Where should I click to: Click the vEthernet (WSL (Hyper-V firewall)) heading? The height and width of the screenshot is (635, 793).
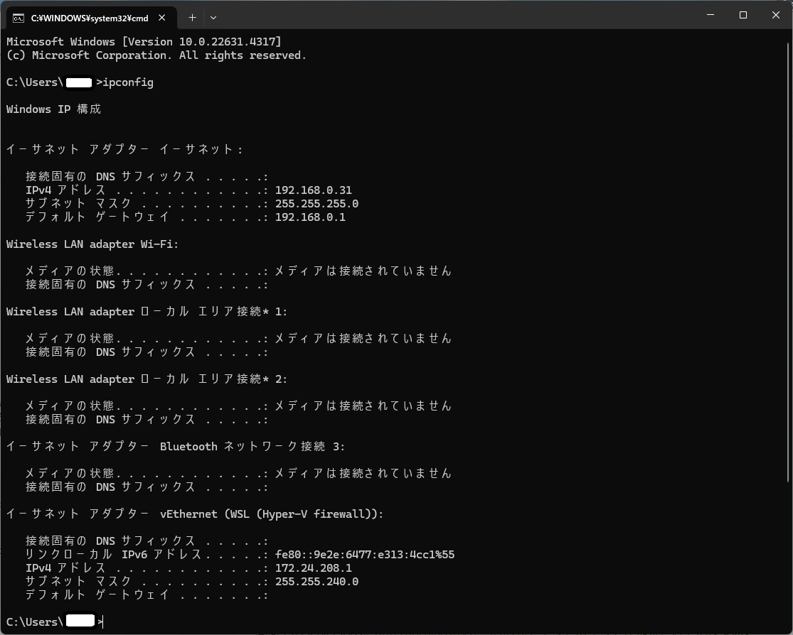[x=195, y=514]
